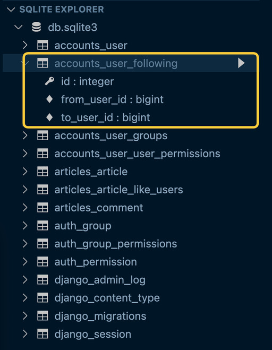
Task: Collapse the db.sqlite3 database chevron
Action: pos(18,28)
